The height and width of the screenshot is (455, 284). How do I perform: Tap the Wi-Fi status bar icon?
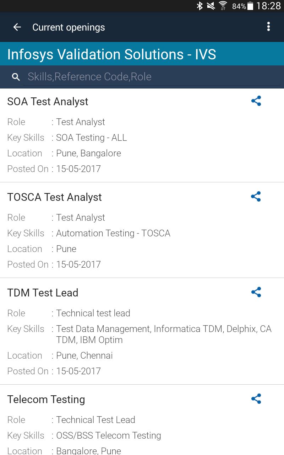[x=223, y=6]
